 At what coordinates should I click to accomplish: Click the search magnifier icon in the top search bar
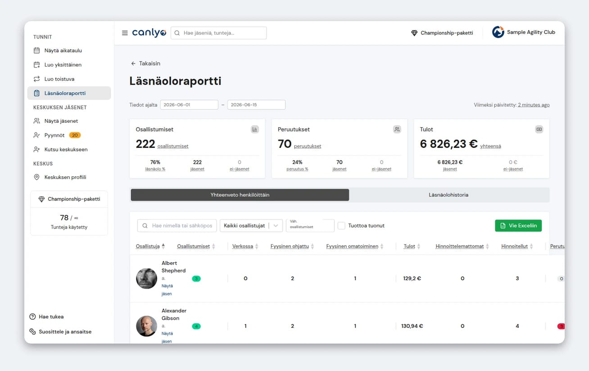(177, 33)
